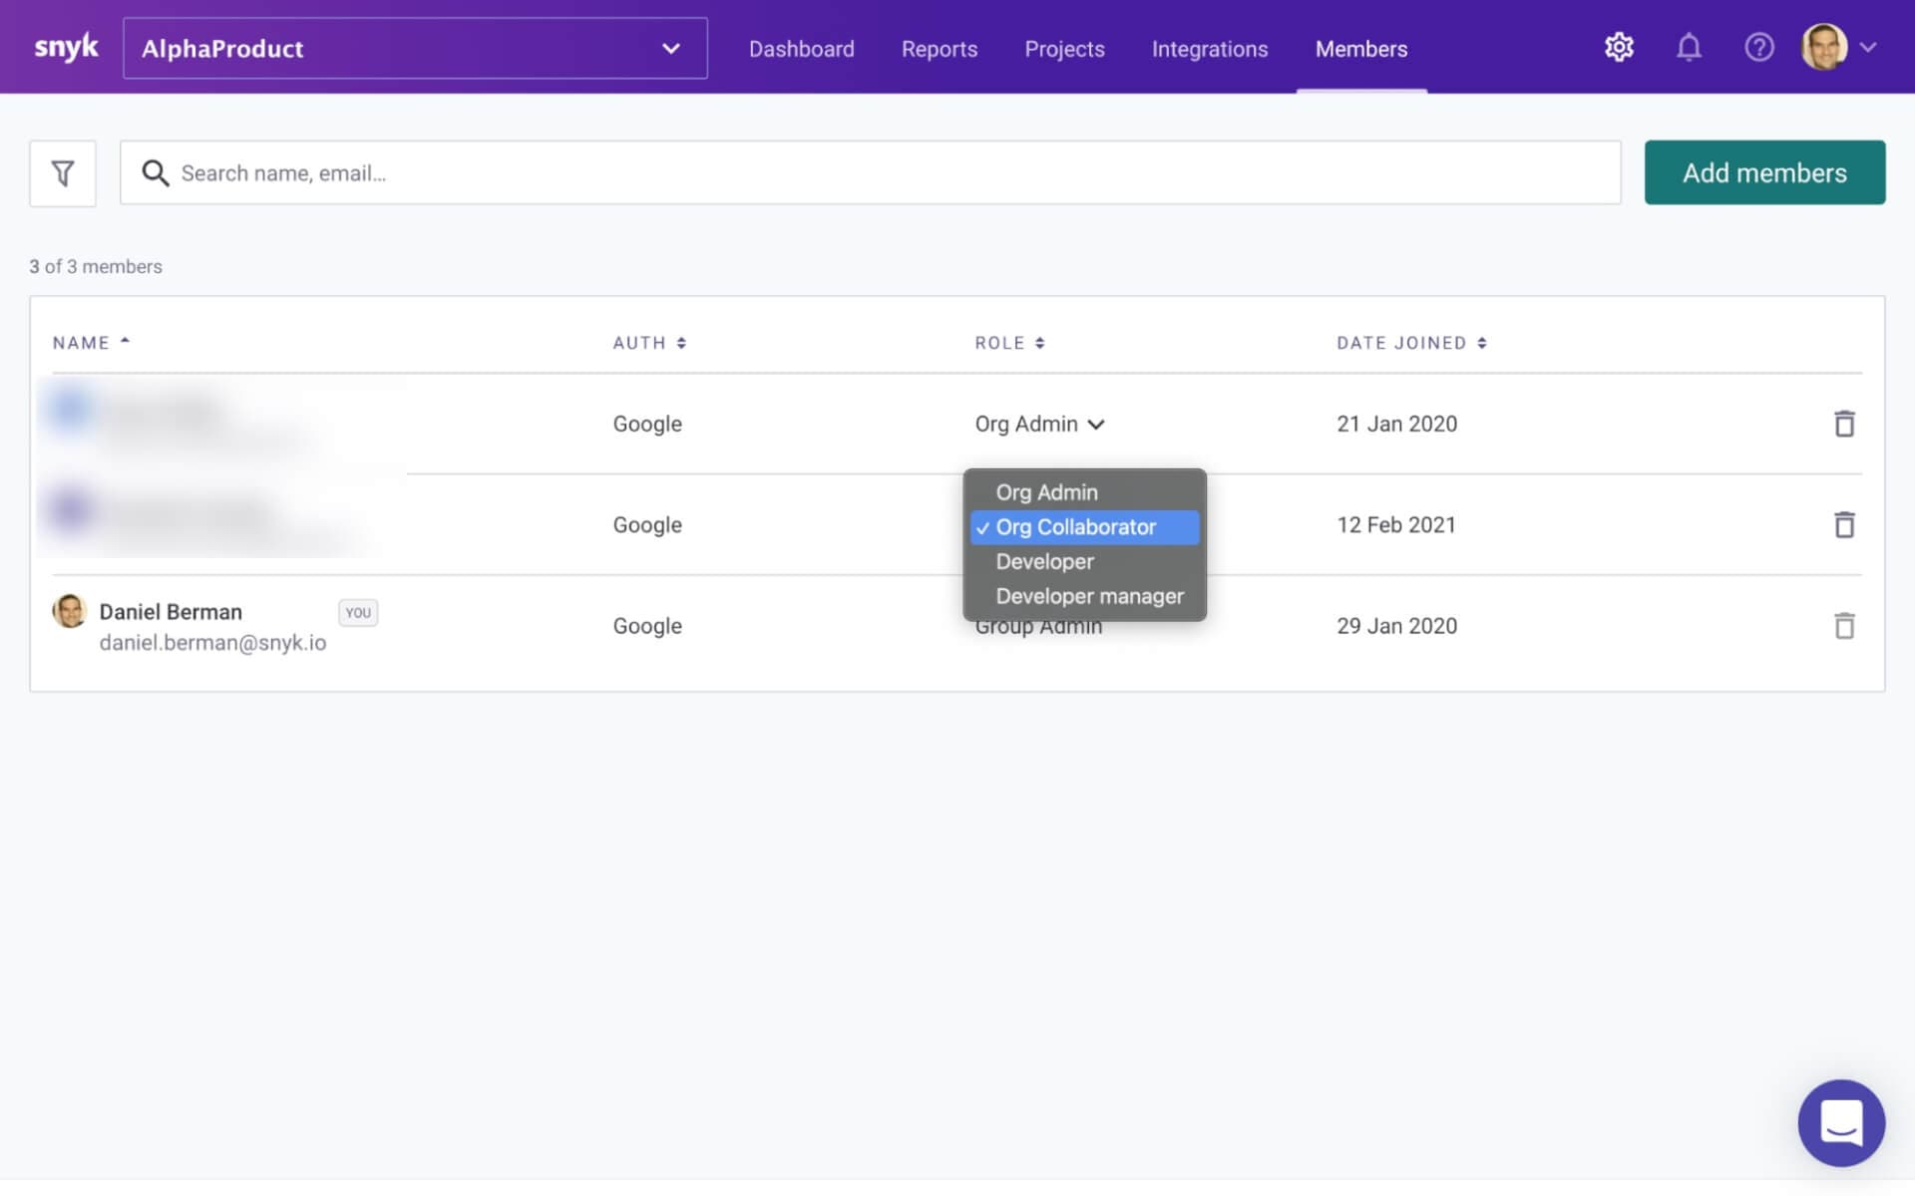1915x1197 pixels.
Task: Click the user avatar in header
Action: point(1824,47)
